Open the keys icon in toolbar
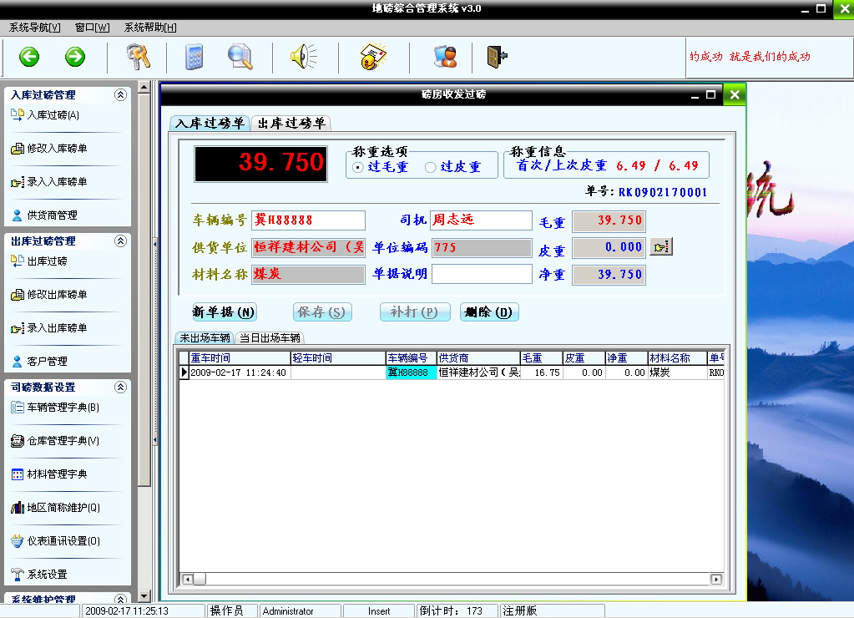This screenshot has width=854, height=618. point(138,57)
